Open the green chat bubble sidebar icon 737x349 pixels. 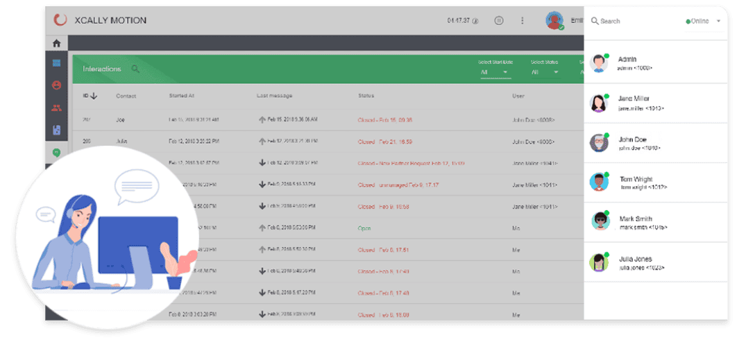point(56,152)
